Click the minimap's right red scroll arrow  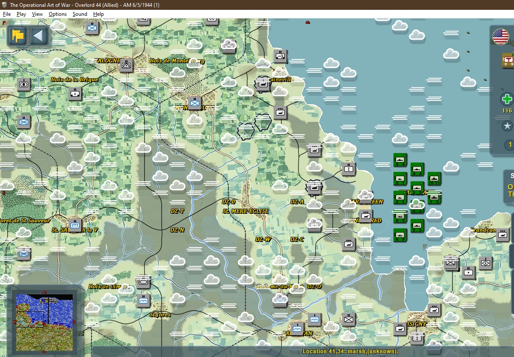74,322
